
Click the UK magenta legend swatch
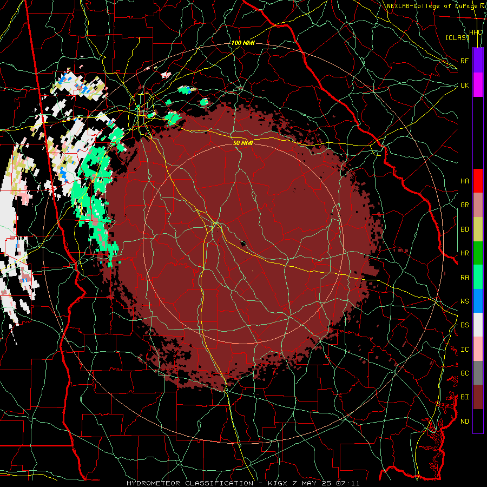click(478, 85)
